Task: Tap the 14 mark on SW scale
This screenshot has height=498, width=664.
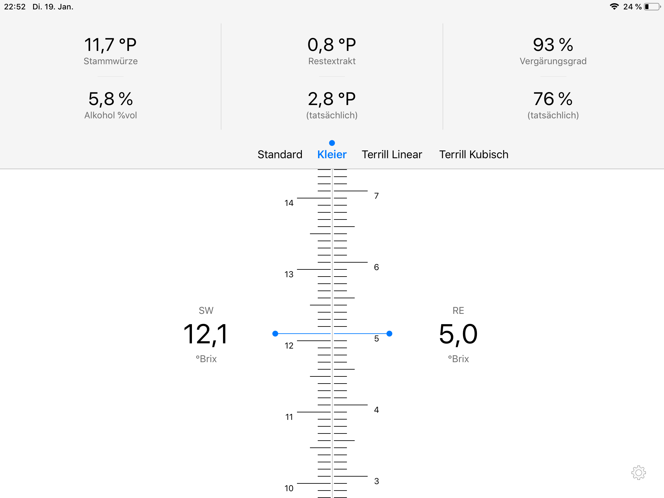Action: click(289, 203)
